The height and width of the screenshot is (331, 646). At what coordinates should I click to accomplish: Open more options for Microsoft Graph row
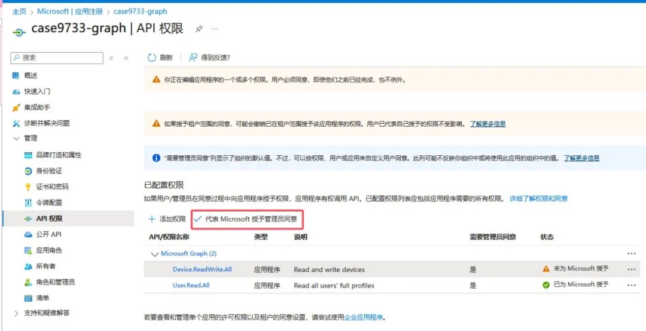(632, 253)
